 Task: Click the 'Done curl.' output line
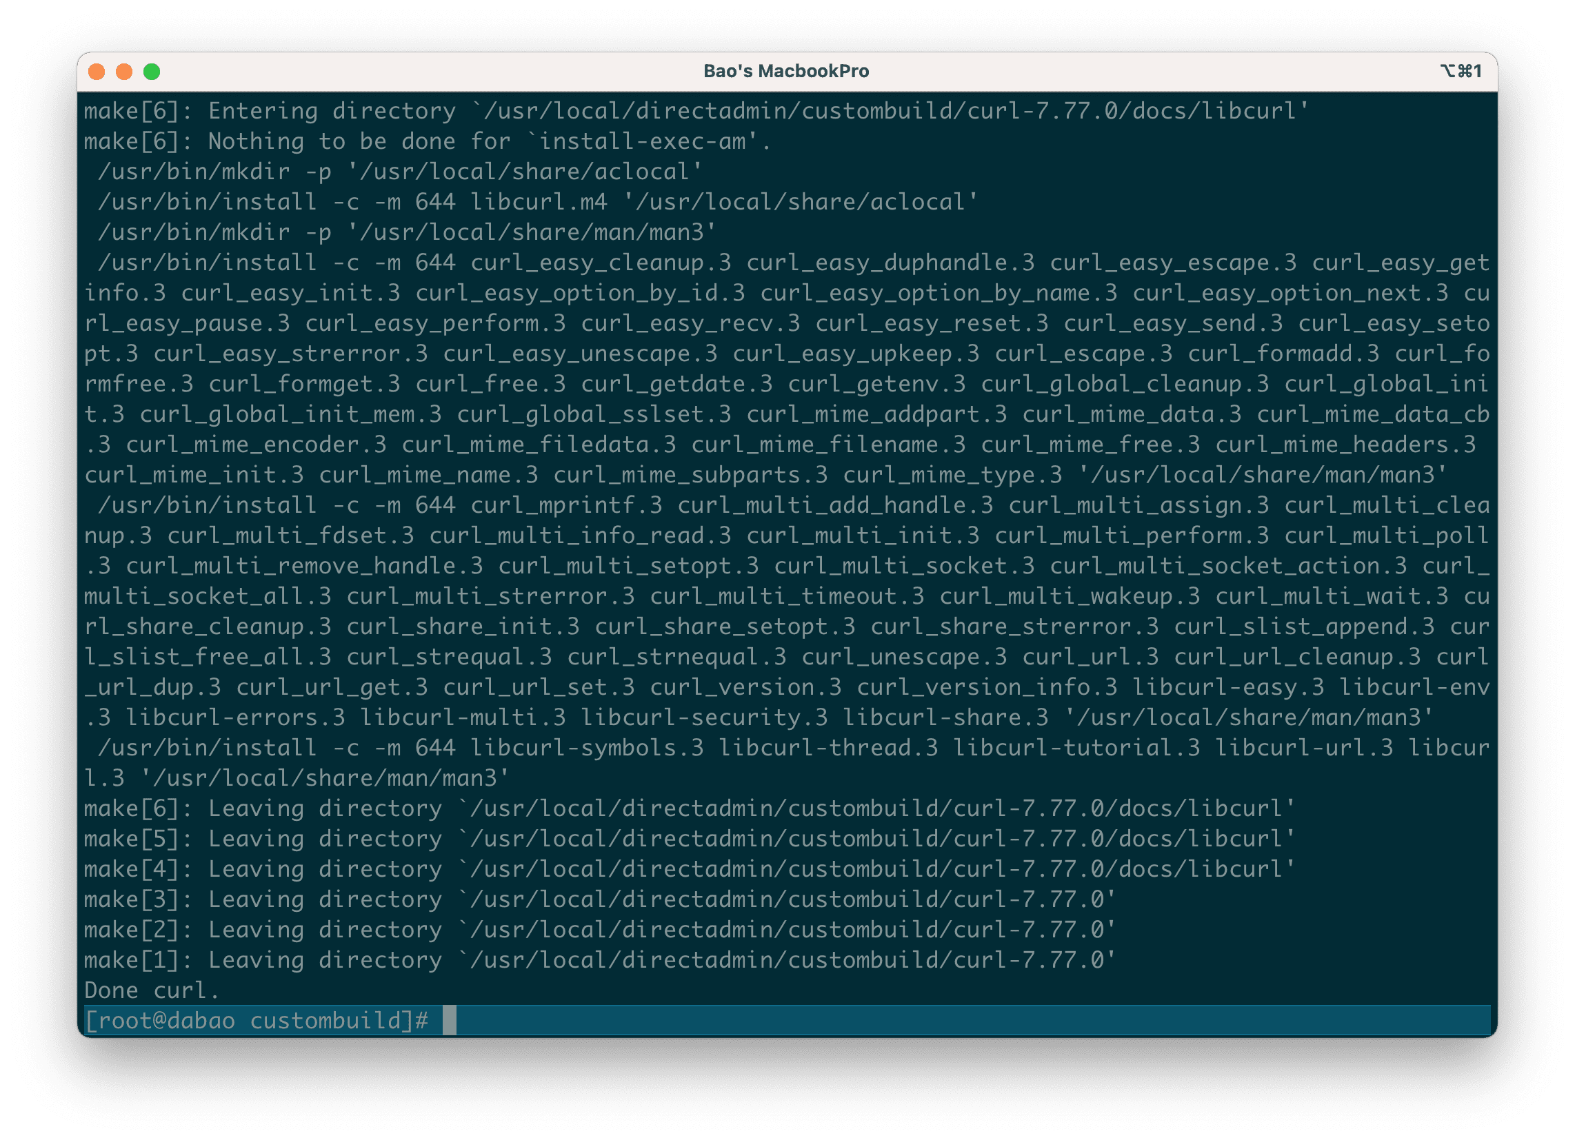[x=152, y=989]
